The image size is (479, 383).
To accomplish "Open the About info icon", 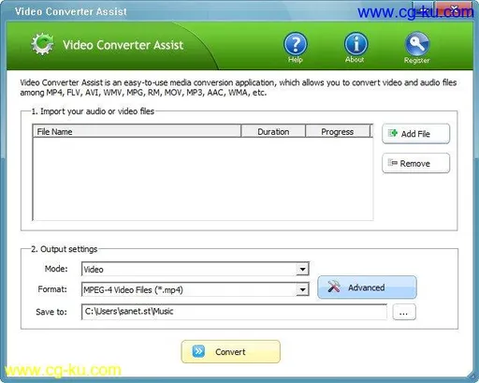I will coord(356,44).
